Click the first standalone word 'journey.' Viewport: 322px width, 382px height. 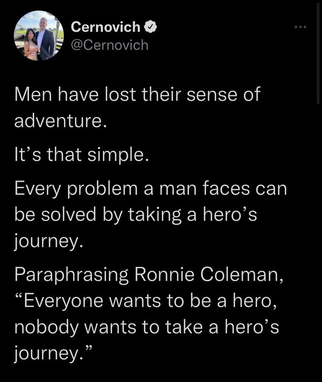[x=49, y=241]
